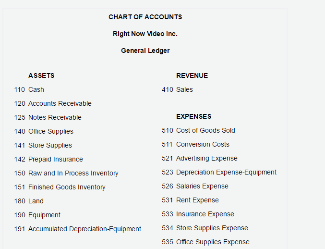325x249 pixels.
Task: Click the 535 Office Supplies Expense account
Action: [205, 242]
